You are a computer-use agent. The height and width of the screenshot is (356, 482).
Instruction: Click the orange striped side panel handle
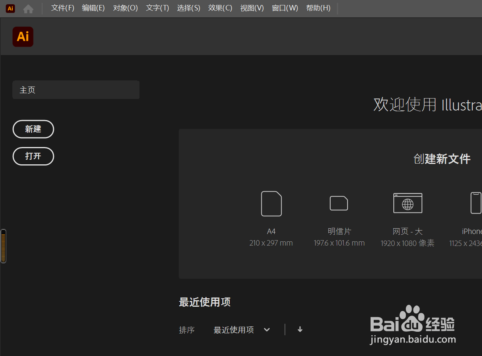pyautogui.click(x=3, y=246)
